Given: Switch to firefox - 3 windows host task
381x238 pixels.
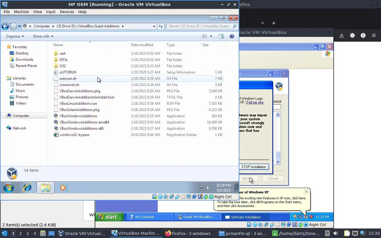Looking at the screenshot, I should pos(188,233).
